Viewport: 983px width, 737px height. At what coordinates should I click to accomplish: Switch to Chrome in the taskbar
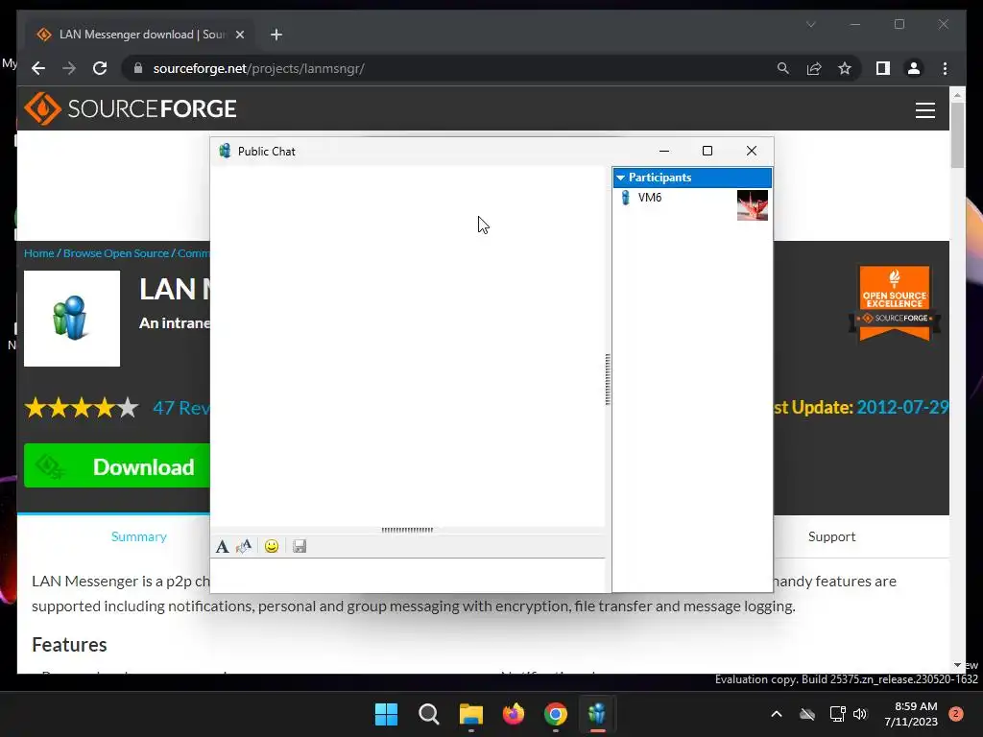tap(556, 714)
